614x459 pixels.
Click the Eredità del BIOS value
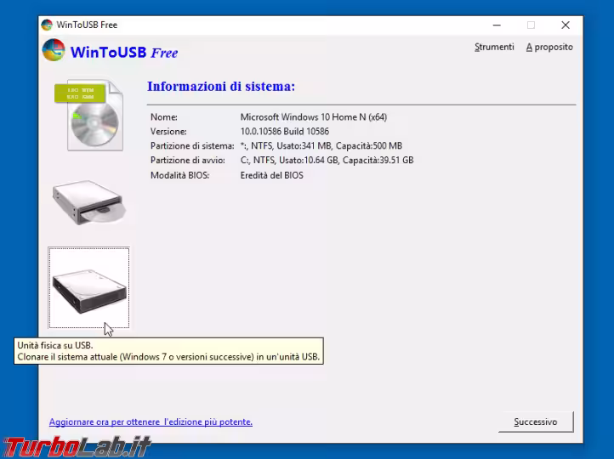pyautogui.click(x=272, y=175)
